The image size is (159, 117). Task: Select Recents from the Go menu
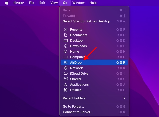point(76,30)
